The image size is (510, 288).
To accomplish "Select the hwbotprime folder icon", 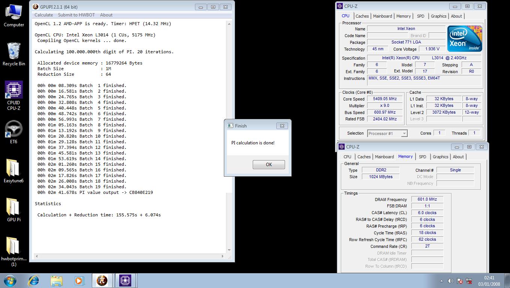I will (14, 251).
